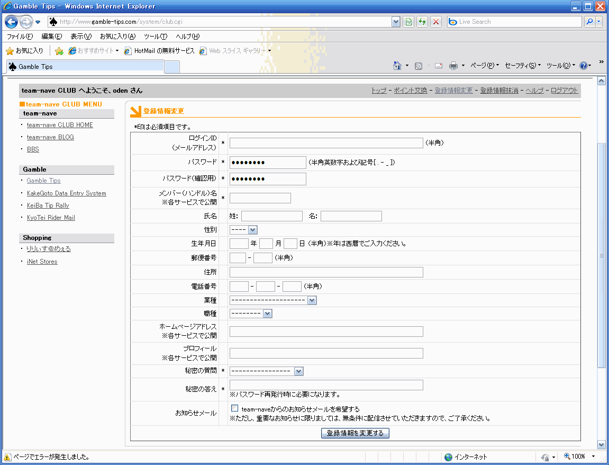Open the Help question mark icon

pyautogui.click(x=583, y=66)
